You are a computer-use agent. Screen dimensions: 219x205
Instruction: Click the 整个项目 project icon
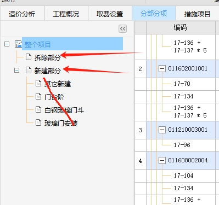(18, 44)
